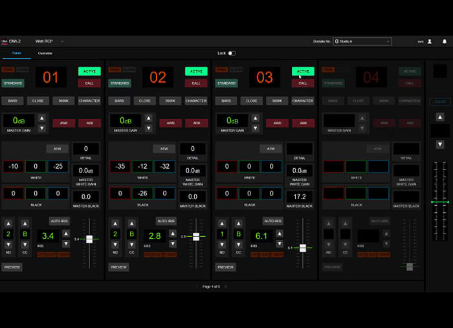Viewport: 453px width, 328px height.
Task: Decrease camera 03 master gain arrow
Action: [x=256, y=128]
